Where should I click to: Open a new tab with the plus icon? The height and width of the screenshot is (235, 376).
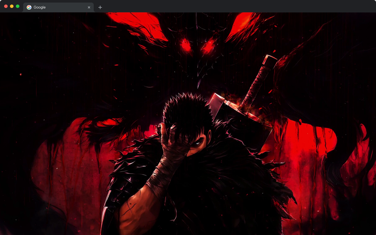(100, 7)
